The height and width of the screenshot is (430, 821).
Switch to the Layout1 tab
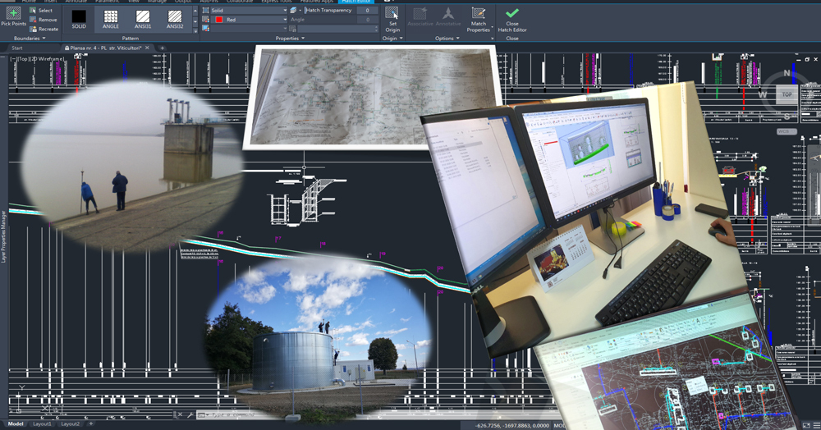pos(41,424)
